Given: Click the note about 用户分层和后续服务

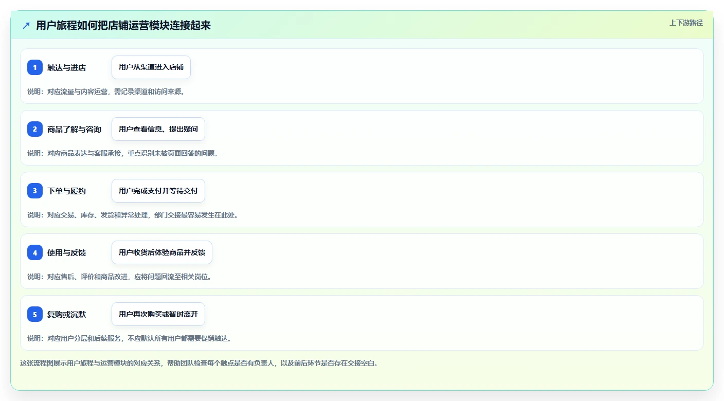Looking at the screenshot, I should pyautogui.click(x=130, y=338).
